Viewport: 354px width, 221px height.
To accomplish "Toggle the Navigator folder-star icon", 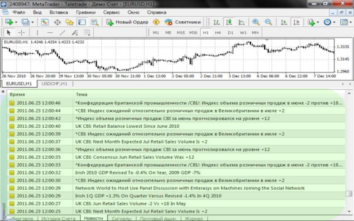I will (x=69, y=22).
